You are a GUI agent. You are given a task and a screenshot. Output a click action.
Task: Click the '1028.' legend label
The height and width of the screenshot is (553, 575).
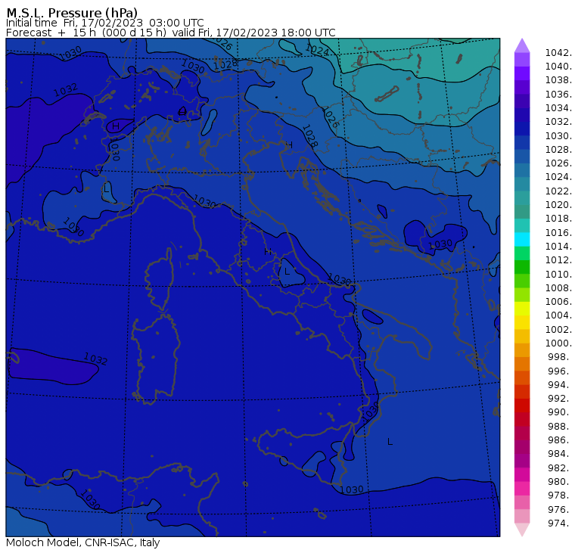point(558,149)
